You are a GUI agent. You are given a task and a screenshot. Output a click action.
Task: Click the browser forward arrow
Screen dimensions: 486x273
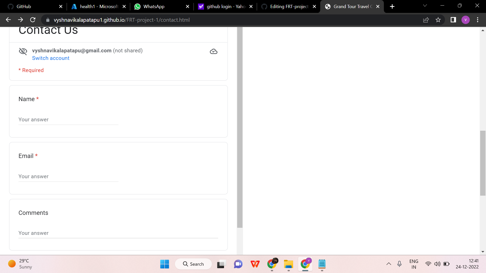[21, 20]
